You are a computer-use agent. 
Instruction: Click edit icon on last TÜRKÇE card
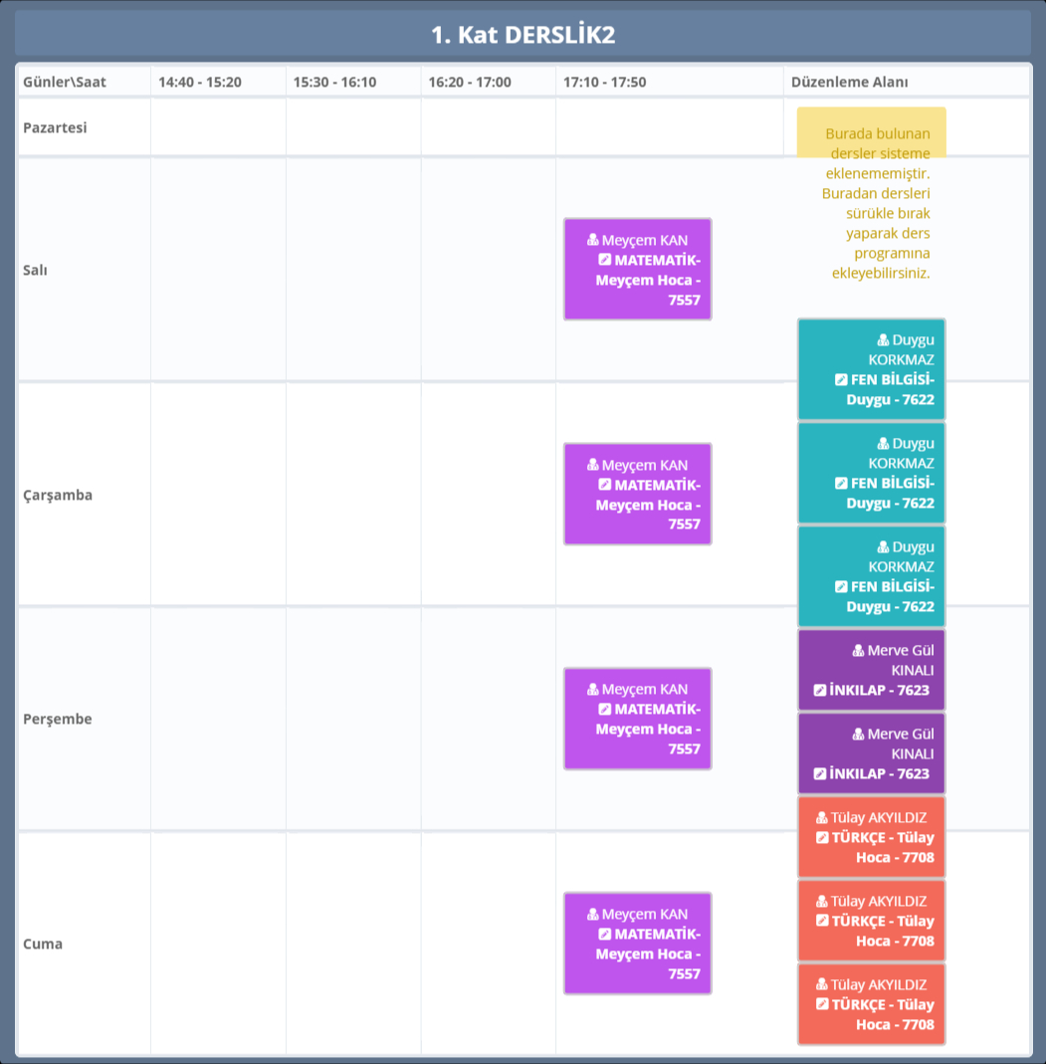(822, 1004)
